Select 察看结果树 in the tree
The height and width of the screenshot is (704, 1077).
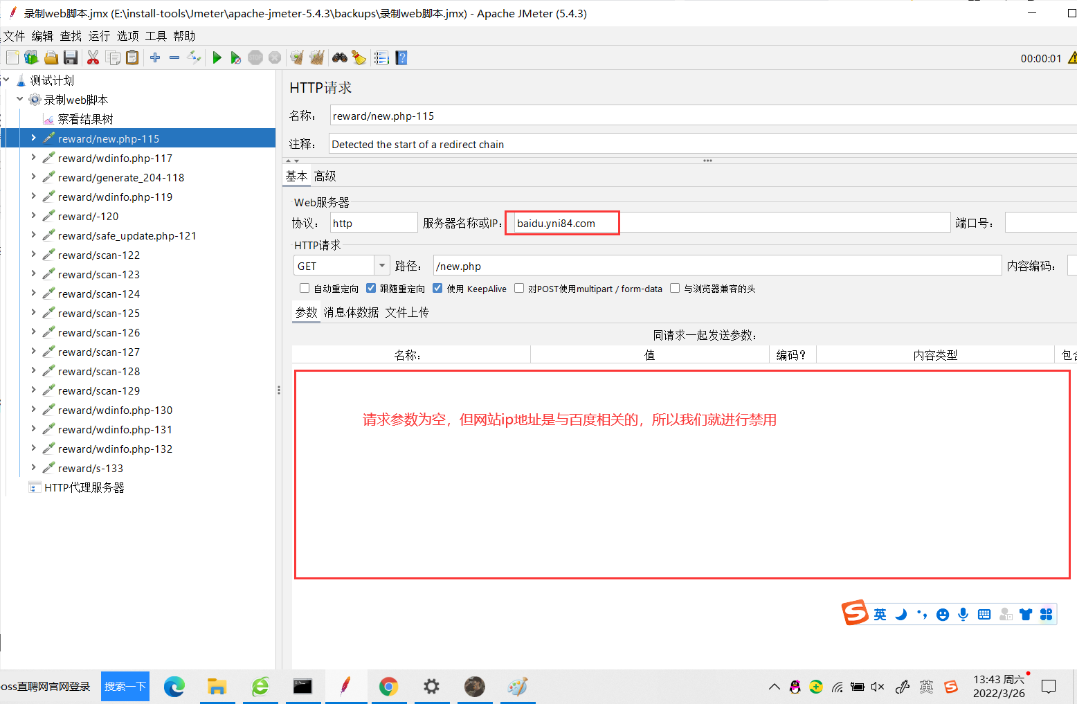pyautogui.click(x=85, y=119)
